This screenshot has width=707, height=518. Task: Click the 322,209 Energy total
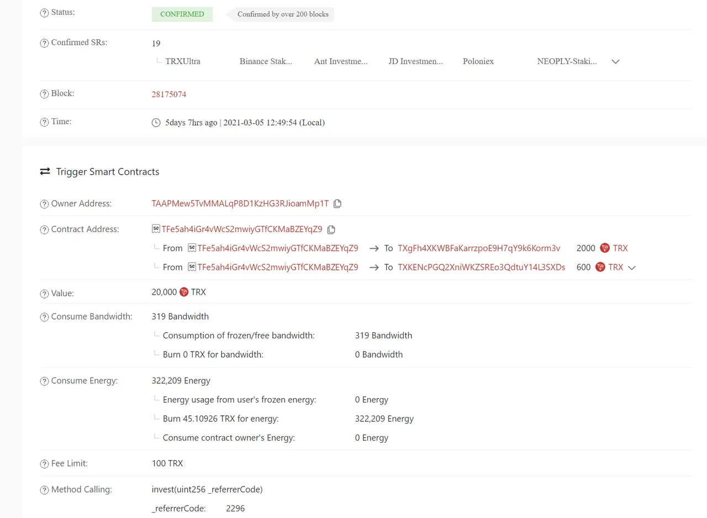point(181,380)
